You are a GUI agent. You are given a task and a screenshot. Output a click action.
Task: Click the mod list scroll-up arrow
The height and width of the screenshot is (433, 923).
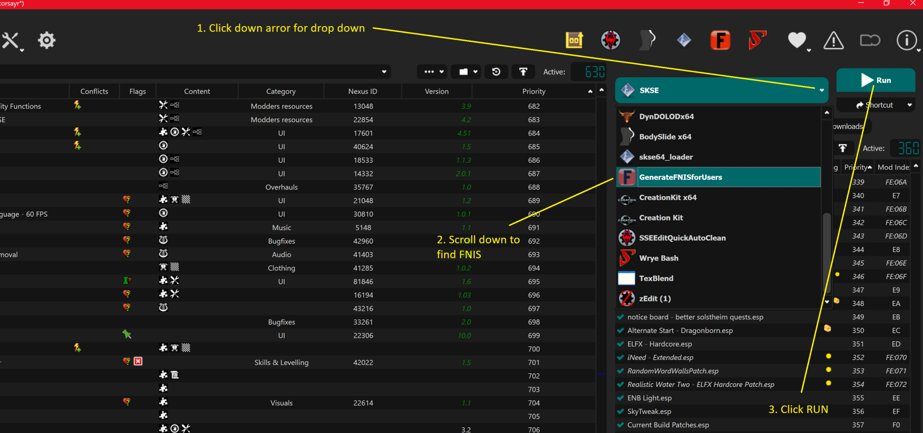click(601, 90)
